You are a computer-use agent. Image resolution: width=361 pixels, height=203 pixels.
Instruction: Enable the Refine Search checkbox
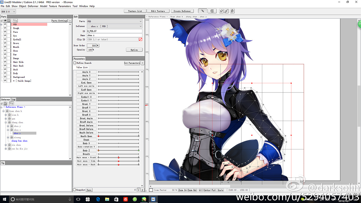click(75, 63)
